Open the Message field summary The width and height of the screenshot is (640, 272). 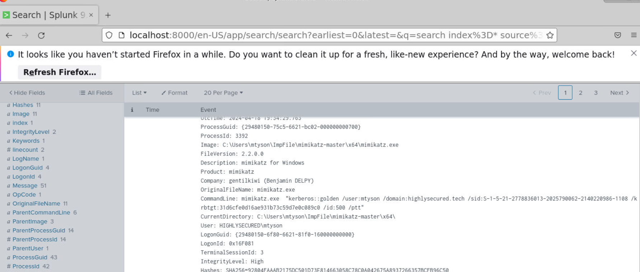(25, 186)
